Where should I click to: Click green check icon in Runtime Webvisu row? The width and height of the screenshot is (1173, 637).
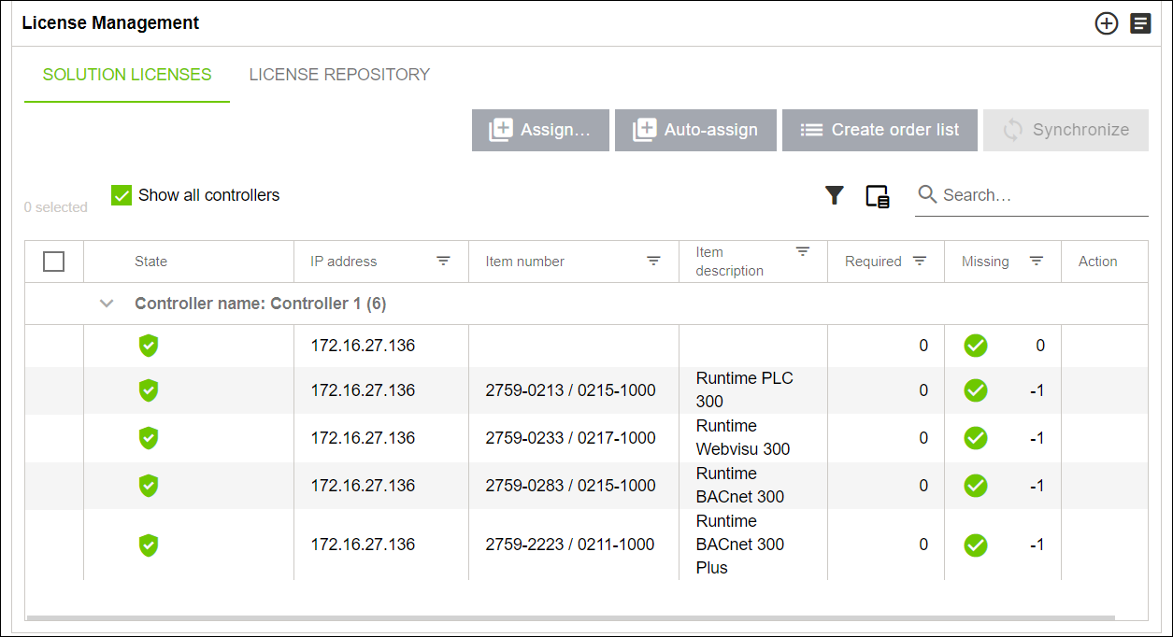click(976, 438)
